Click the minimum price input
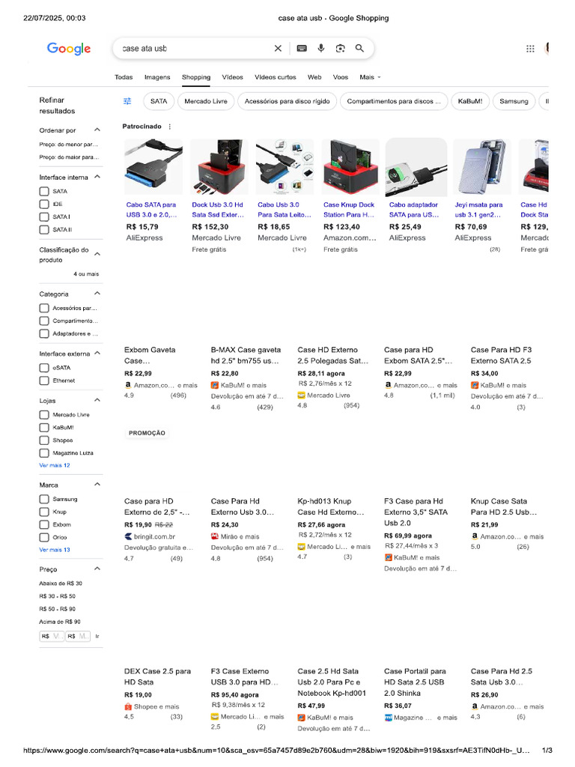Screen dimensions: 575x767 pyautogui.click(x=52, y=637)
